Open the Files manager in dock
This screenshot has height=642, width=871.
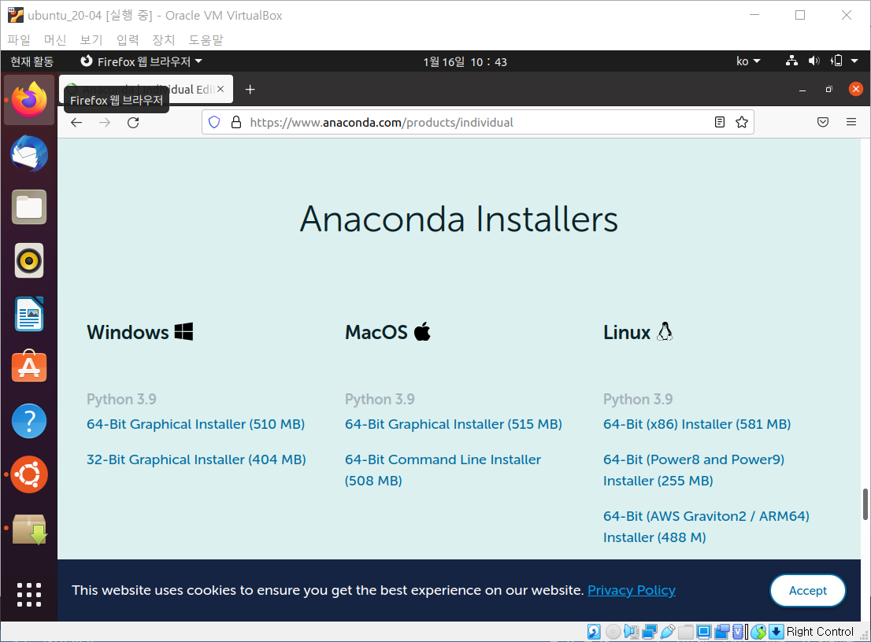point(29,208)
